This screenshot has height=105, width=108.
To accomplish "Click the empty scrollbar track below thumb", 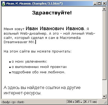I will pyautogui.click(x=104, y=87).
